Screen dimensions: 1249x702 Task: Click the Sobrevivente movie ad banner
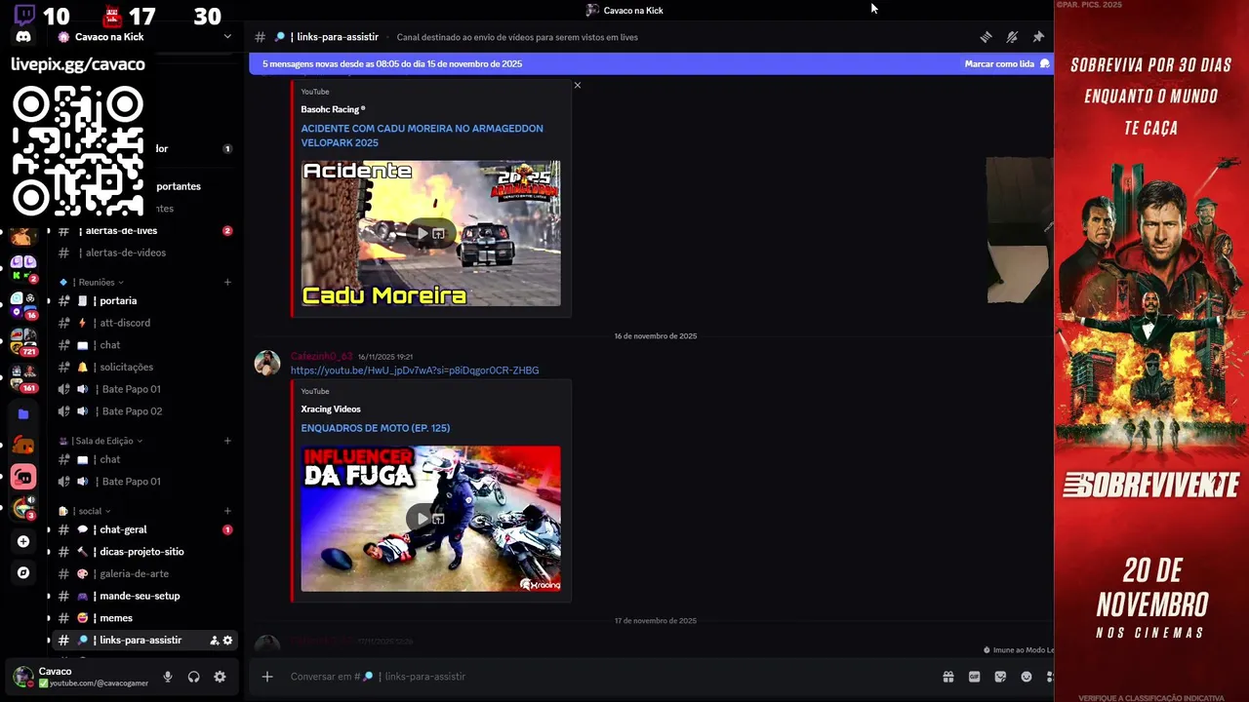coord(1151,351)
